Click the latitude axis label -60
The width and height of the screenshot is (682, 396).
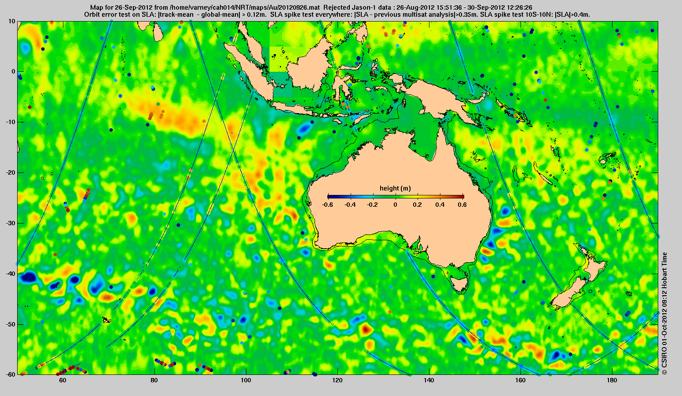coord(10,374)
